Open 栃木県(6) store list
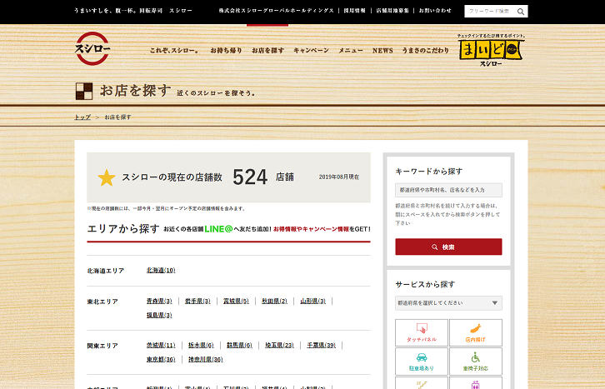 201,346
